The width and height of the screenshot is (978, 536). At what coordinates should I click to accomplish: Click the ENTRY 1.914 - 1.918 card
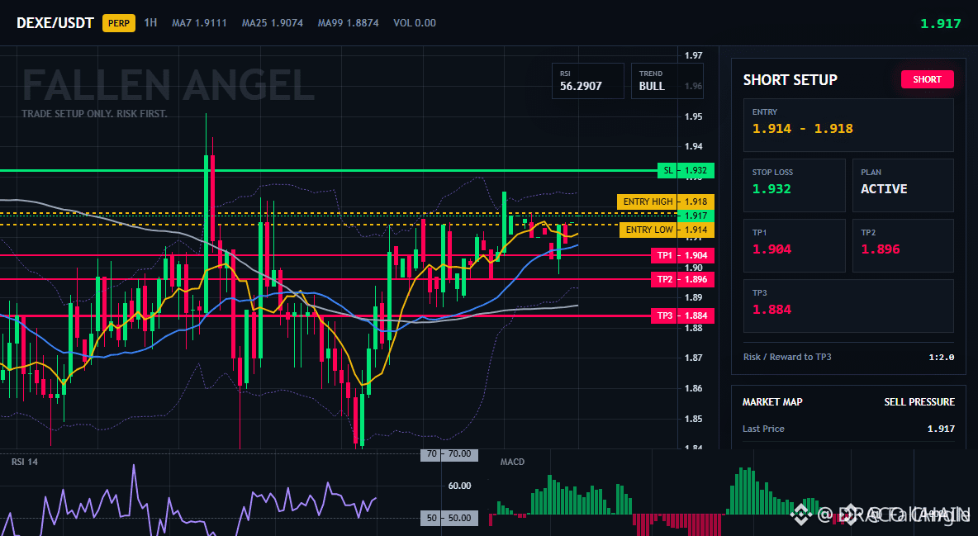point(848,125)
